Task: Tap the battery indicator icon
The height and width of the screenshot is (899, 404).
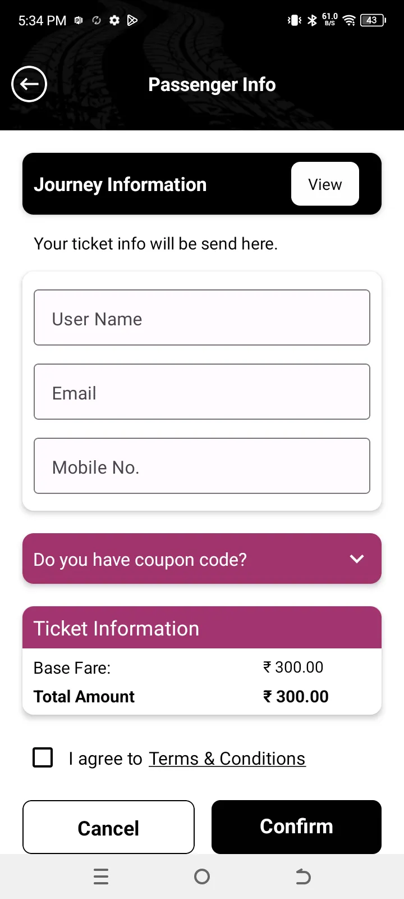Action: coord(373,20)
